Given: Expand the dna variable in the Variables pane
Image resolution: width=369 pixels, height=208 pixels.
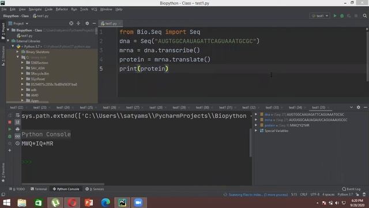Looking at the screenshot, I should coord(256,114).
